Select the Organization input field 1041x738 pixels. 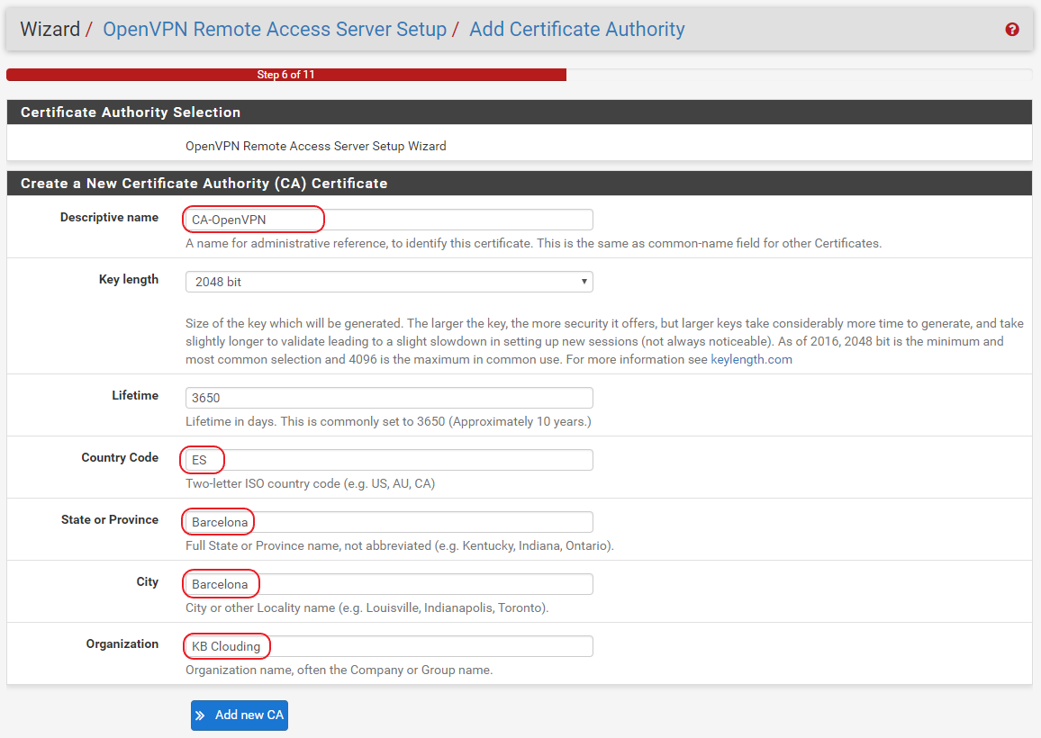click(x=389, y=646)
